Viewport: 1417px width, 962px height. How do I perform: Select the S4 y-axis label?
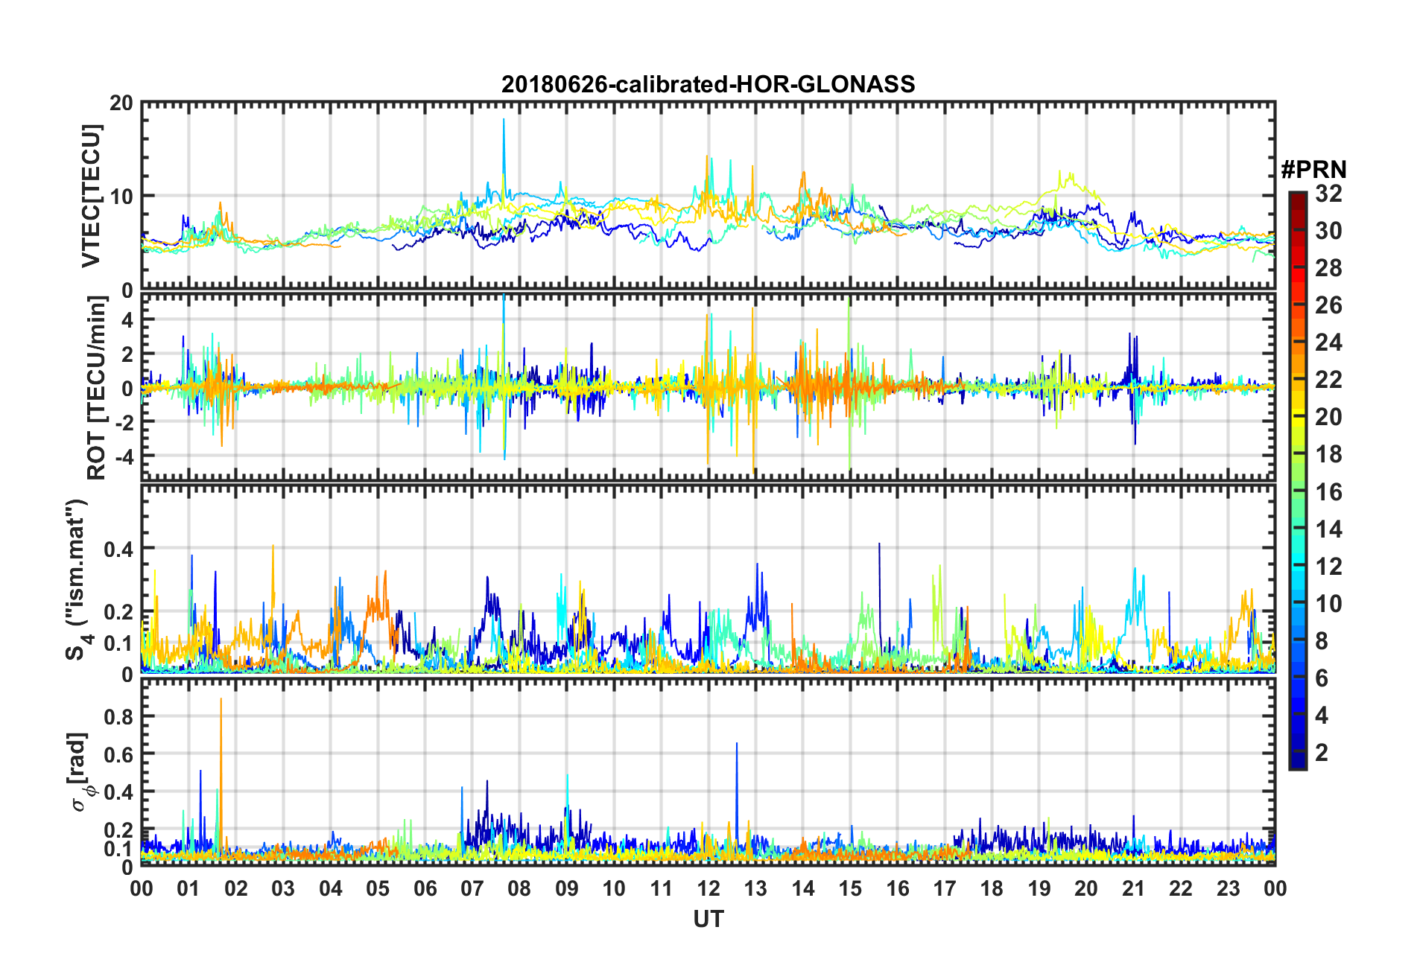coord(76,579)
